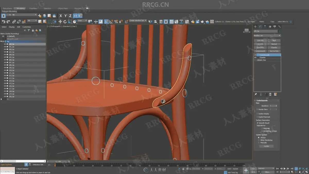This screenshot has height=174, width=309.
Task: Toggle TurboSmooth modifier eye icon
Action: click(255, 55)
